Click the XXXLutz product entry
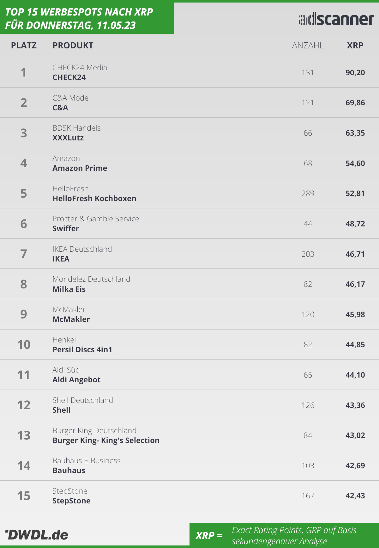This screenshot has width=379, height=548. coord(68,138)
